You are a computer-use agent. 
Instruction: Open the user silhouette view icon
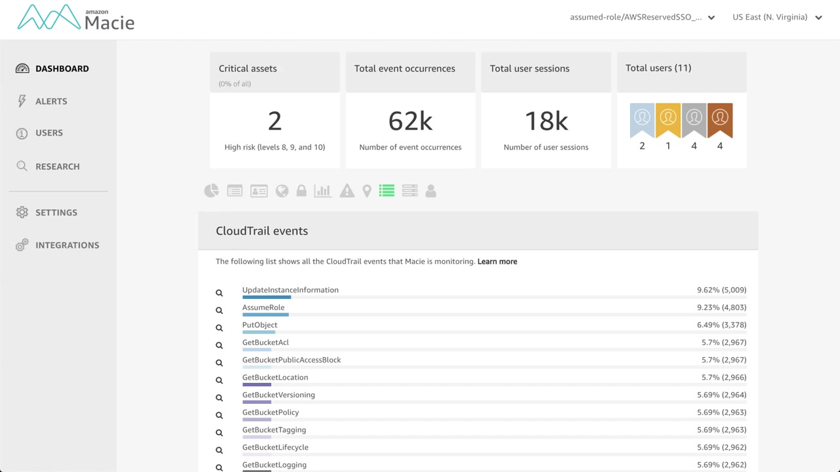coord(431,191)
